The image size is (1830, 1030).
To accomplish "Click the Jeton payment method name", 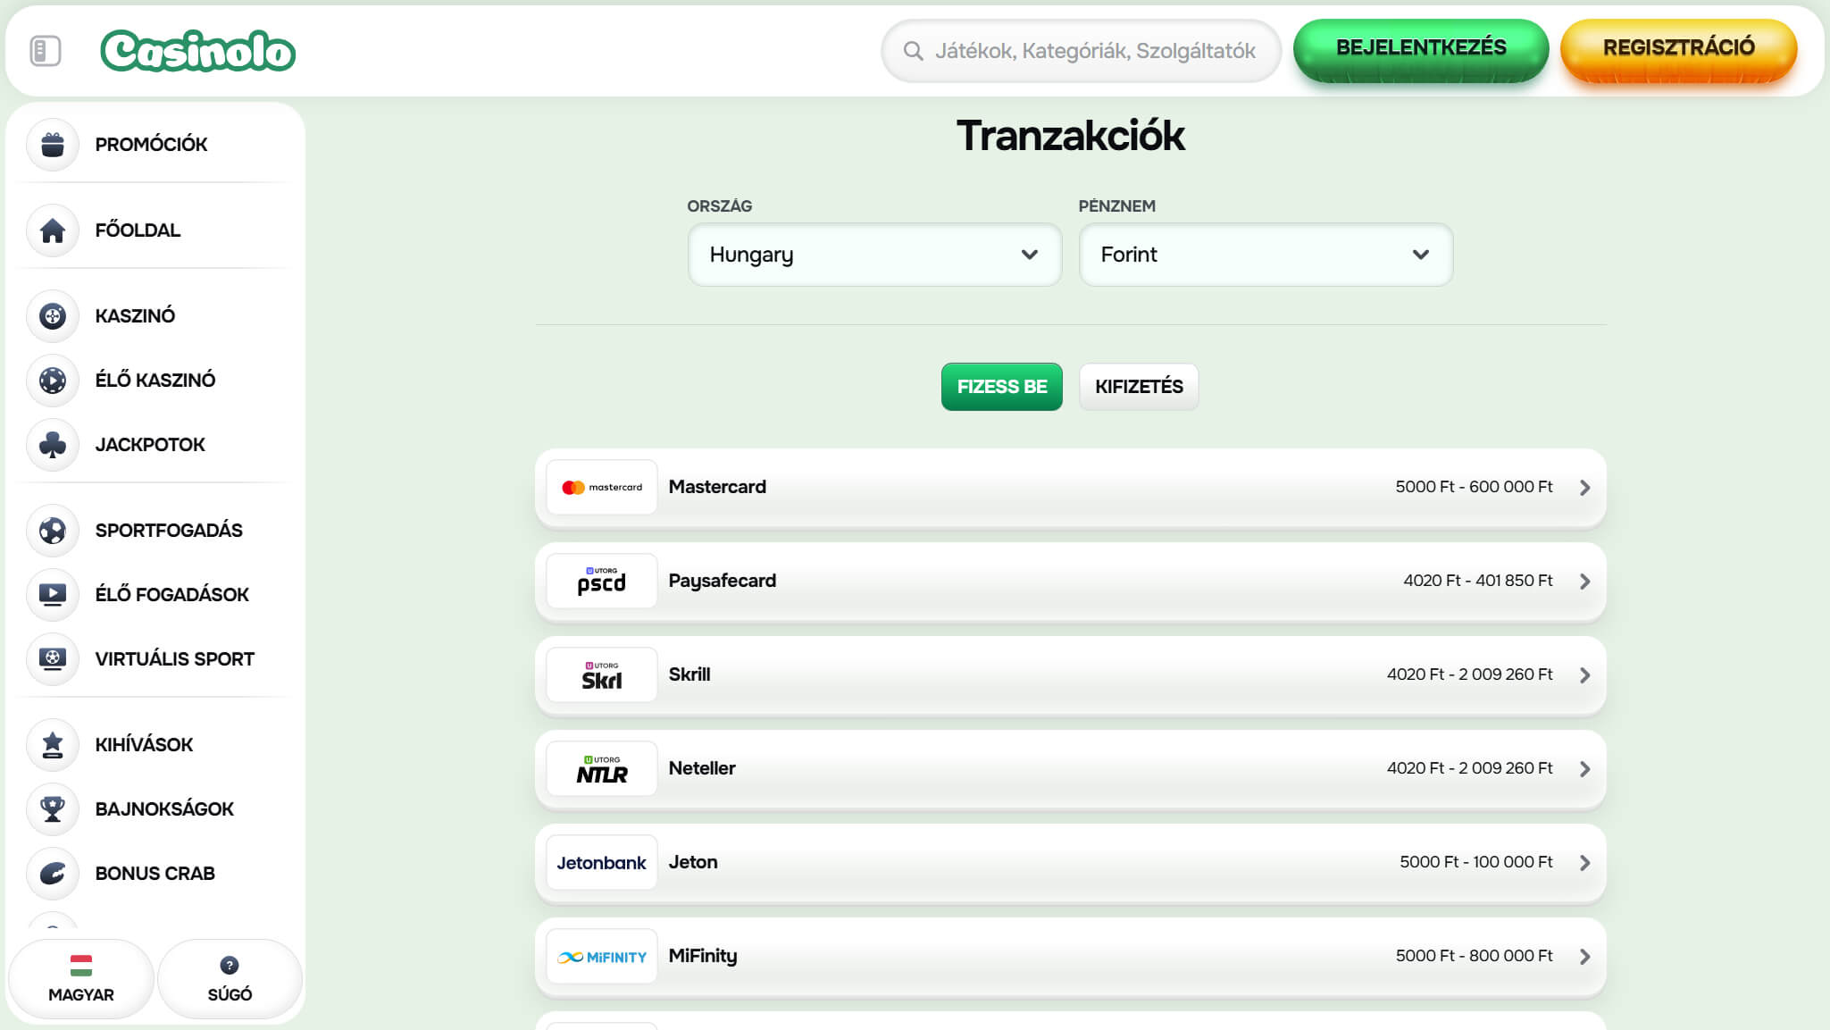I will coord(693,862).
